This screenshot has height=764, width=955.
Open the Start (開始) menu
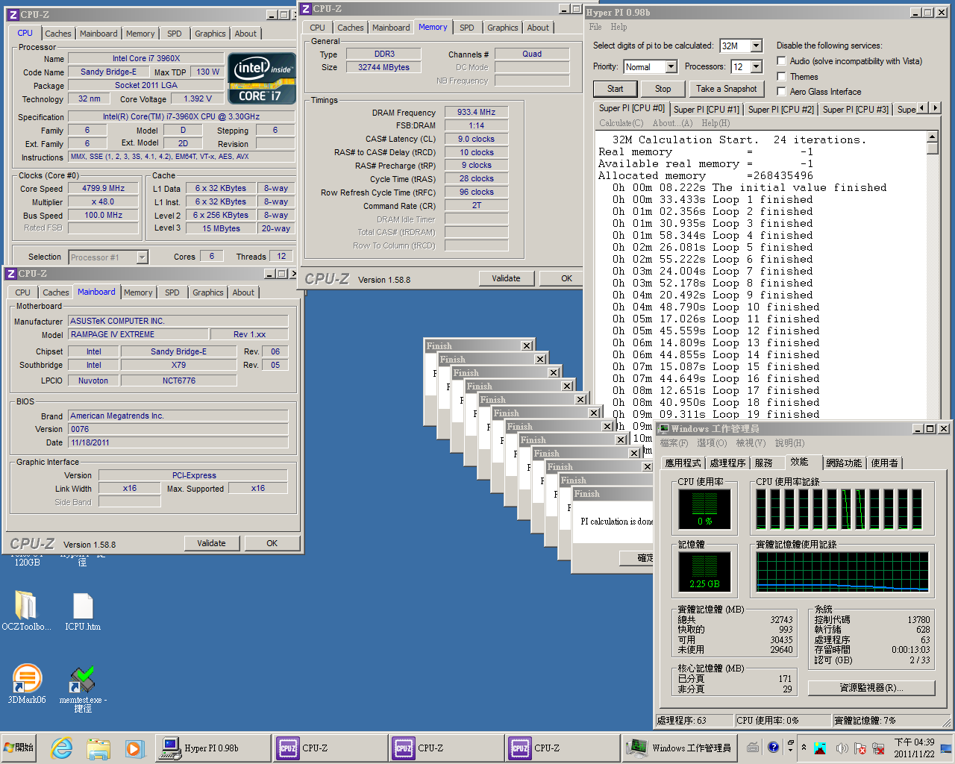(20, 748)
